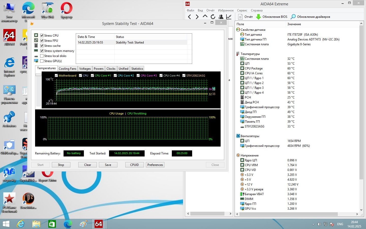The image size is (366, 229).
Task: Open the user icon tool in AIDA64 toolbar
Action: pos(221,17)
